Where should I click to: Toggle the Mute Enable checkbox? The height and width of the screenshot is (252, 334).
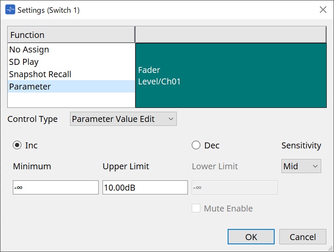click(x=196, y=209)
